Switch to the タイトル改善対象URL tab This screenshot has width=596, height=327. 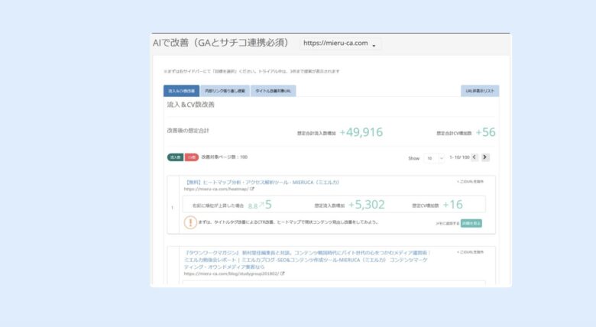[x=273, y=91]
